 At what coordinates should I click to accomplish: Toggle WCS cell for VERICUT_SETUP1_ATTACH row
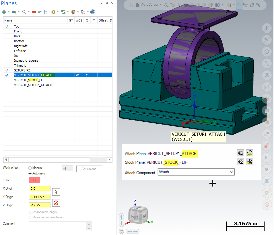pos(79,75)
